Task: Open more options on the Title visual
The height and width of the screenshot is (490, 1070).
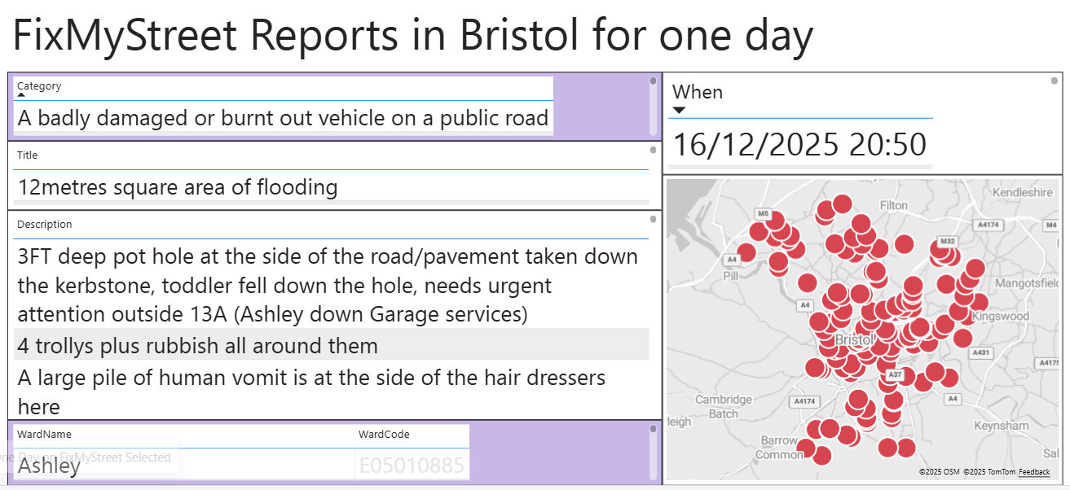Action: click(x=652, y=148)
